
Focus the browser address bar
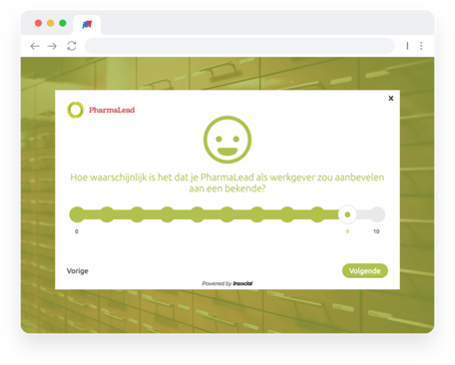pos(239,46)
